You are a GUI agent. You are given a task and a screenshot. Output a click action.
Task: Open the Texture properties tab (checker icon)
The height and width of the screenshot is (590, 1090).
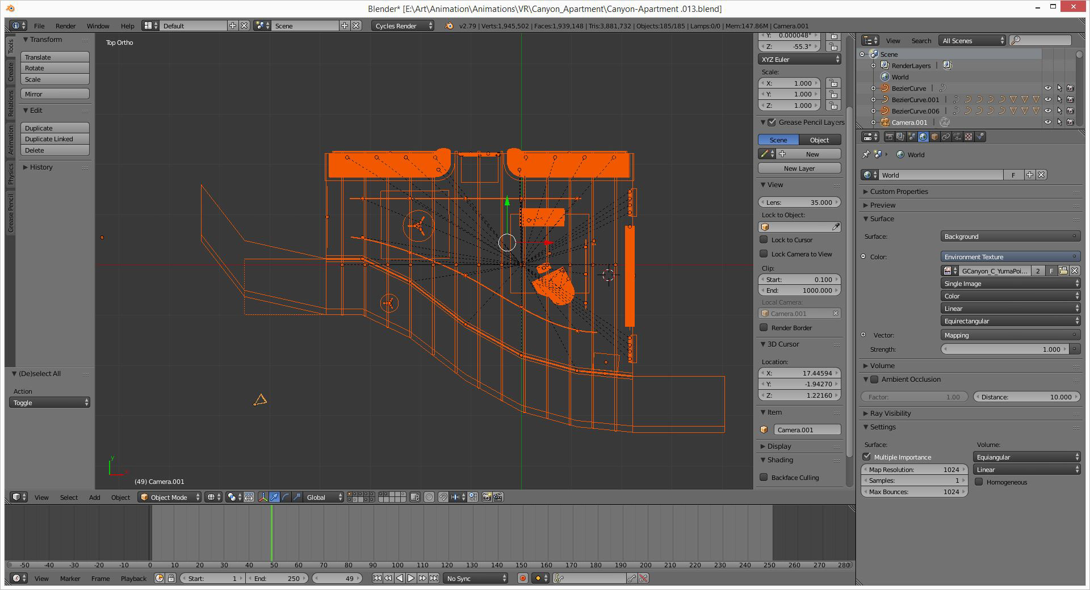point(969,137)
